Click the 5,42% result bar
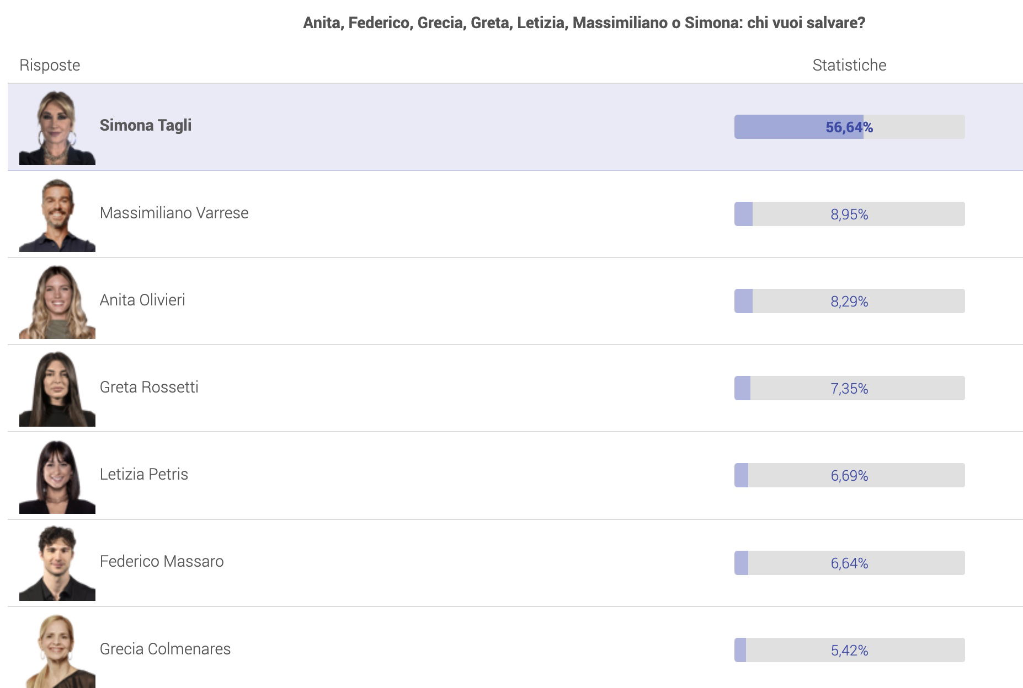 tap(849, 650)
